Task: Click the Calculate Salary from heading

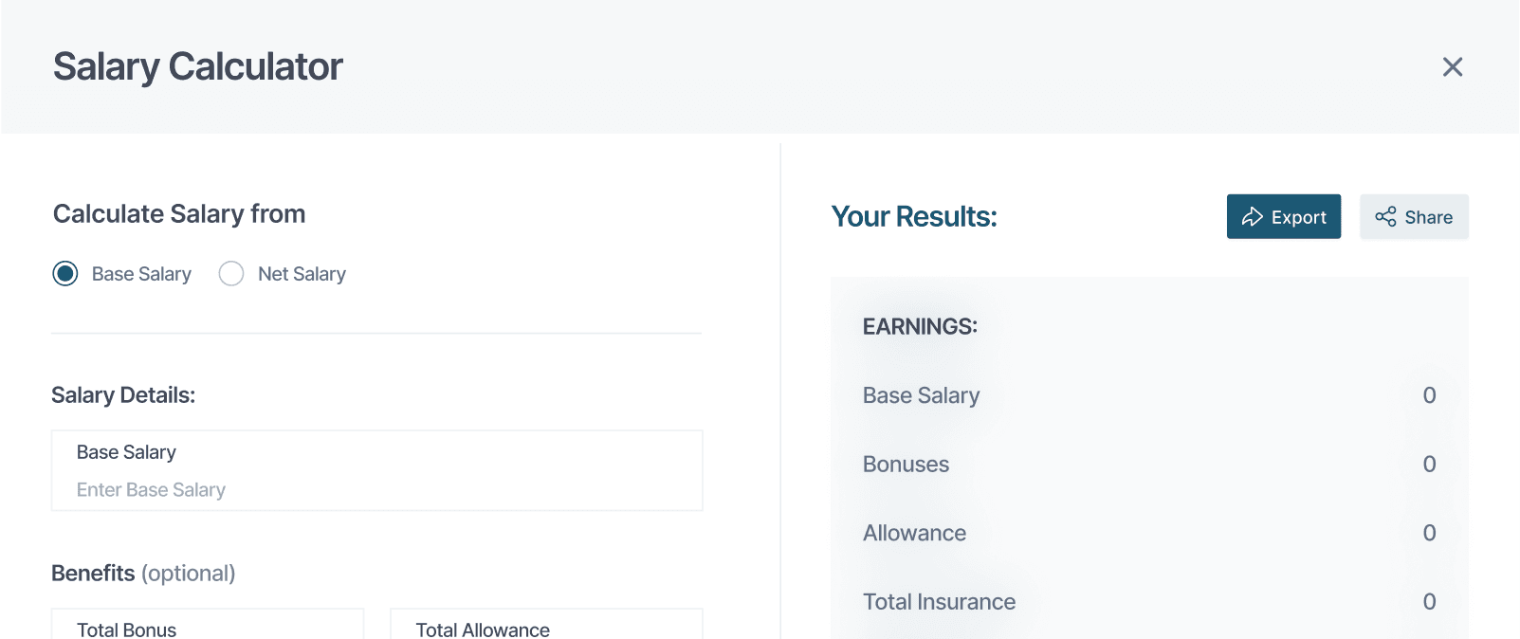Action: [179, 214]
